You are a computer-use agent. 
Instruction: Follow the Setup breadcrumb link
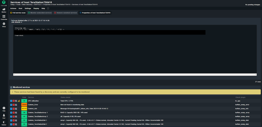coord(12,5)
